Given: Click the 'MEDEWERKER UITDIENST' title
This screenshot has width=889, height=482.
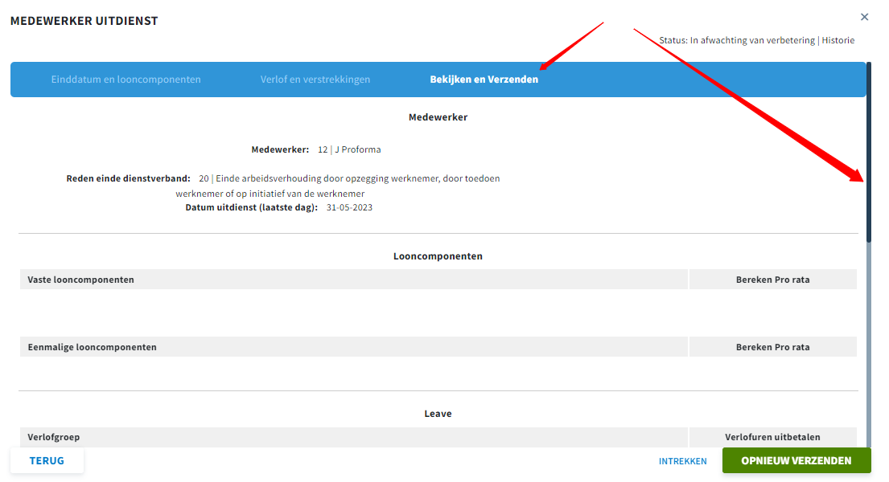Looking at the screenshot, I should pyautogui.click(x=84, y=21).
